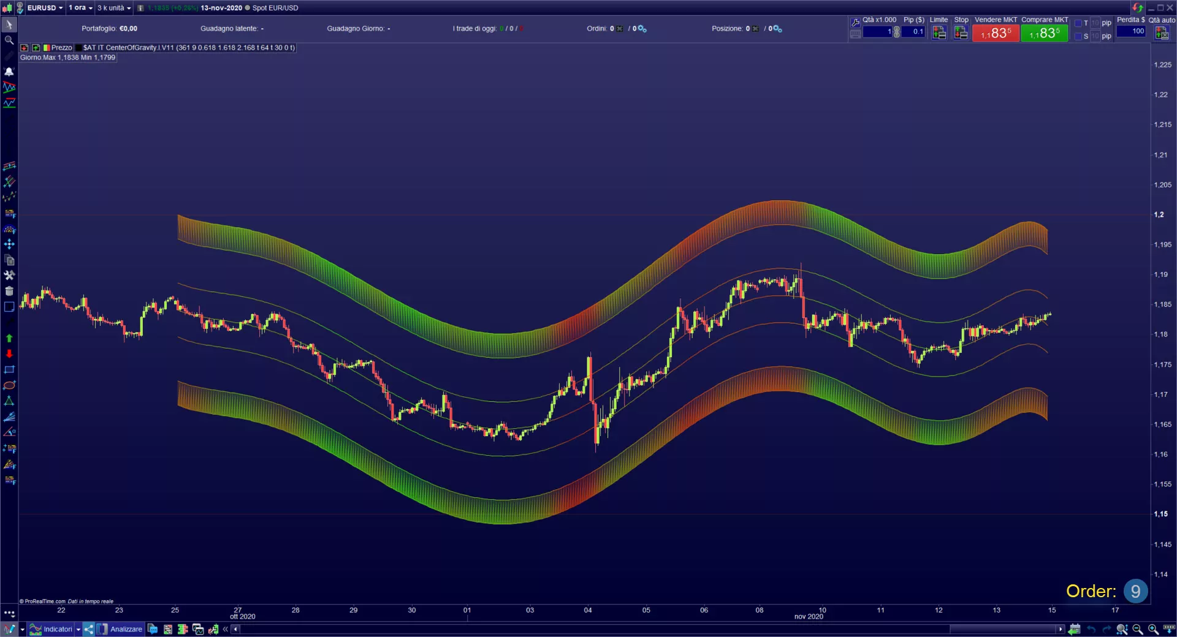1177x637 pixels.
Task: Click the T pip value field
Action: click(x=1095, y=23)
